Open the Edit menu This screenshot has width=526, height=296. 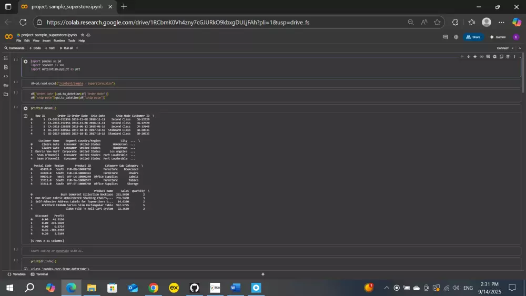27,41
